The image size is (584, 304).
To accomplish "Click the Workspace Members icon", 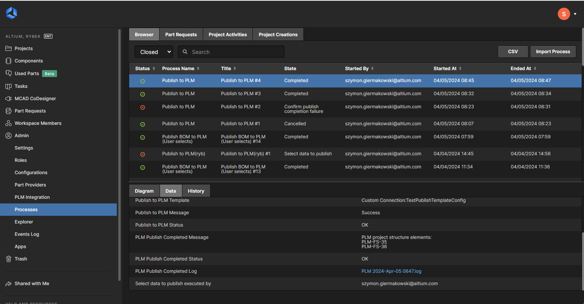I will click(x=8, y=123).
